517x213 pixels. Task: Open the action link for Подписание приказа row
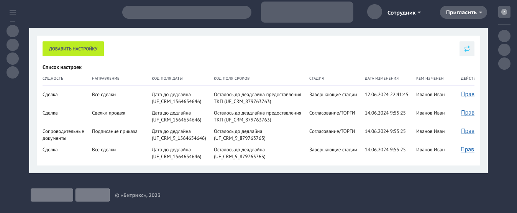467,131
